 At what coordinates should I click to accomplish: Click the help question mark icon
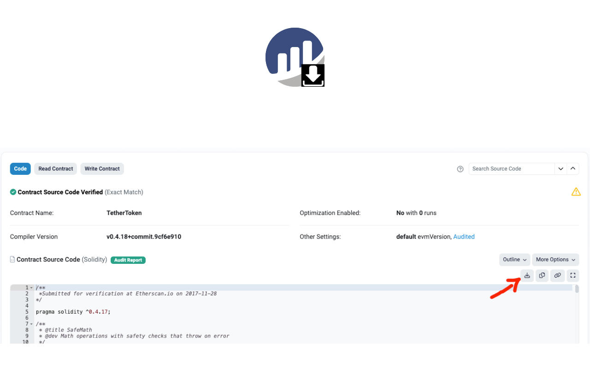tap(460, 169)
